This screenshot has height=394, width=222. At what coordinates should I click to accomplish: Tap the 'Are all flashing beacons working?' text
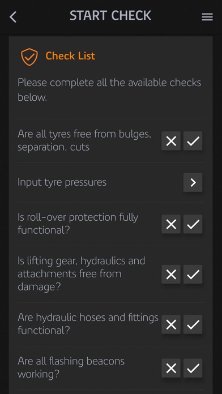click(71, 367)
